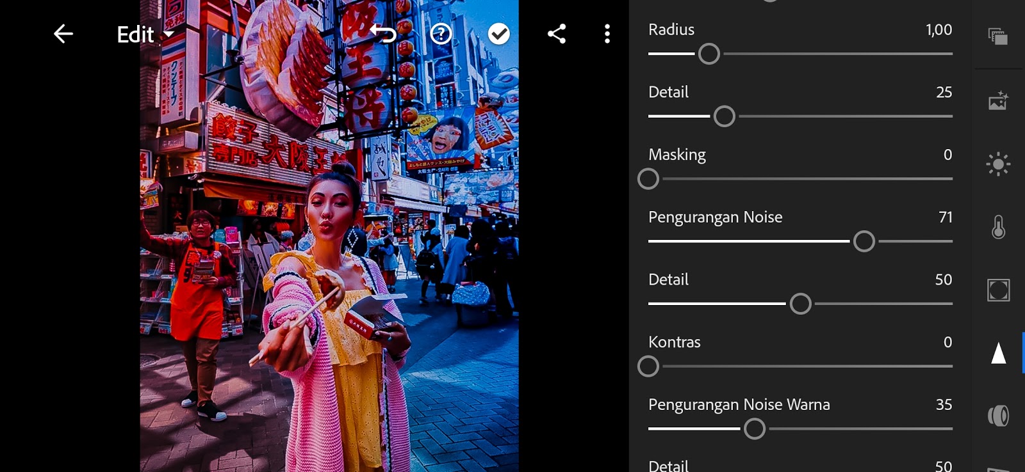Share the photo
This screenshot has width=1025, height=472.
tap(557, 34)
